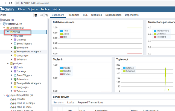Click the pg_monitor role icon
Viewport: 175px width, 111px height.
[x=11, y=99]
